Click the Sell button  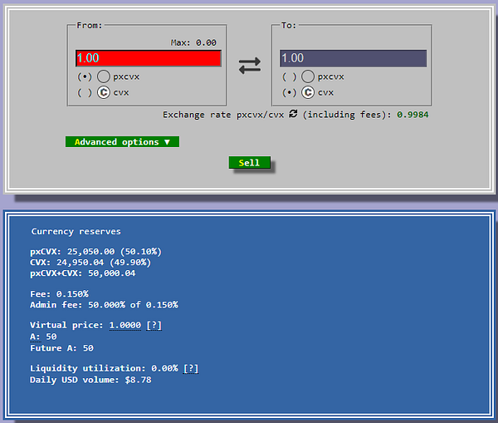pyautogui.click(x=250, y=163)
